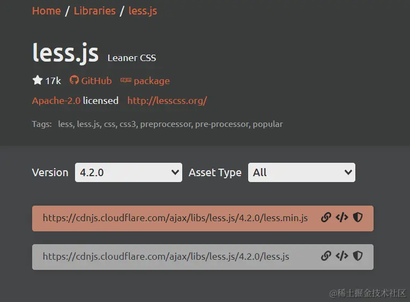Copy script tag icon for less.js row
Viewport: 410px width, 302px height.
(x=342, y=256)
